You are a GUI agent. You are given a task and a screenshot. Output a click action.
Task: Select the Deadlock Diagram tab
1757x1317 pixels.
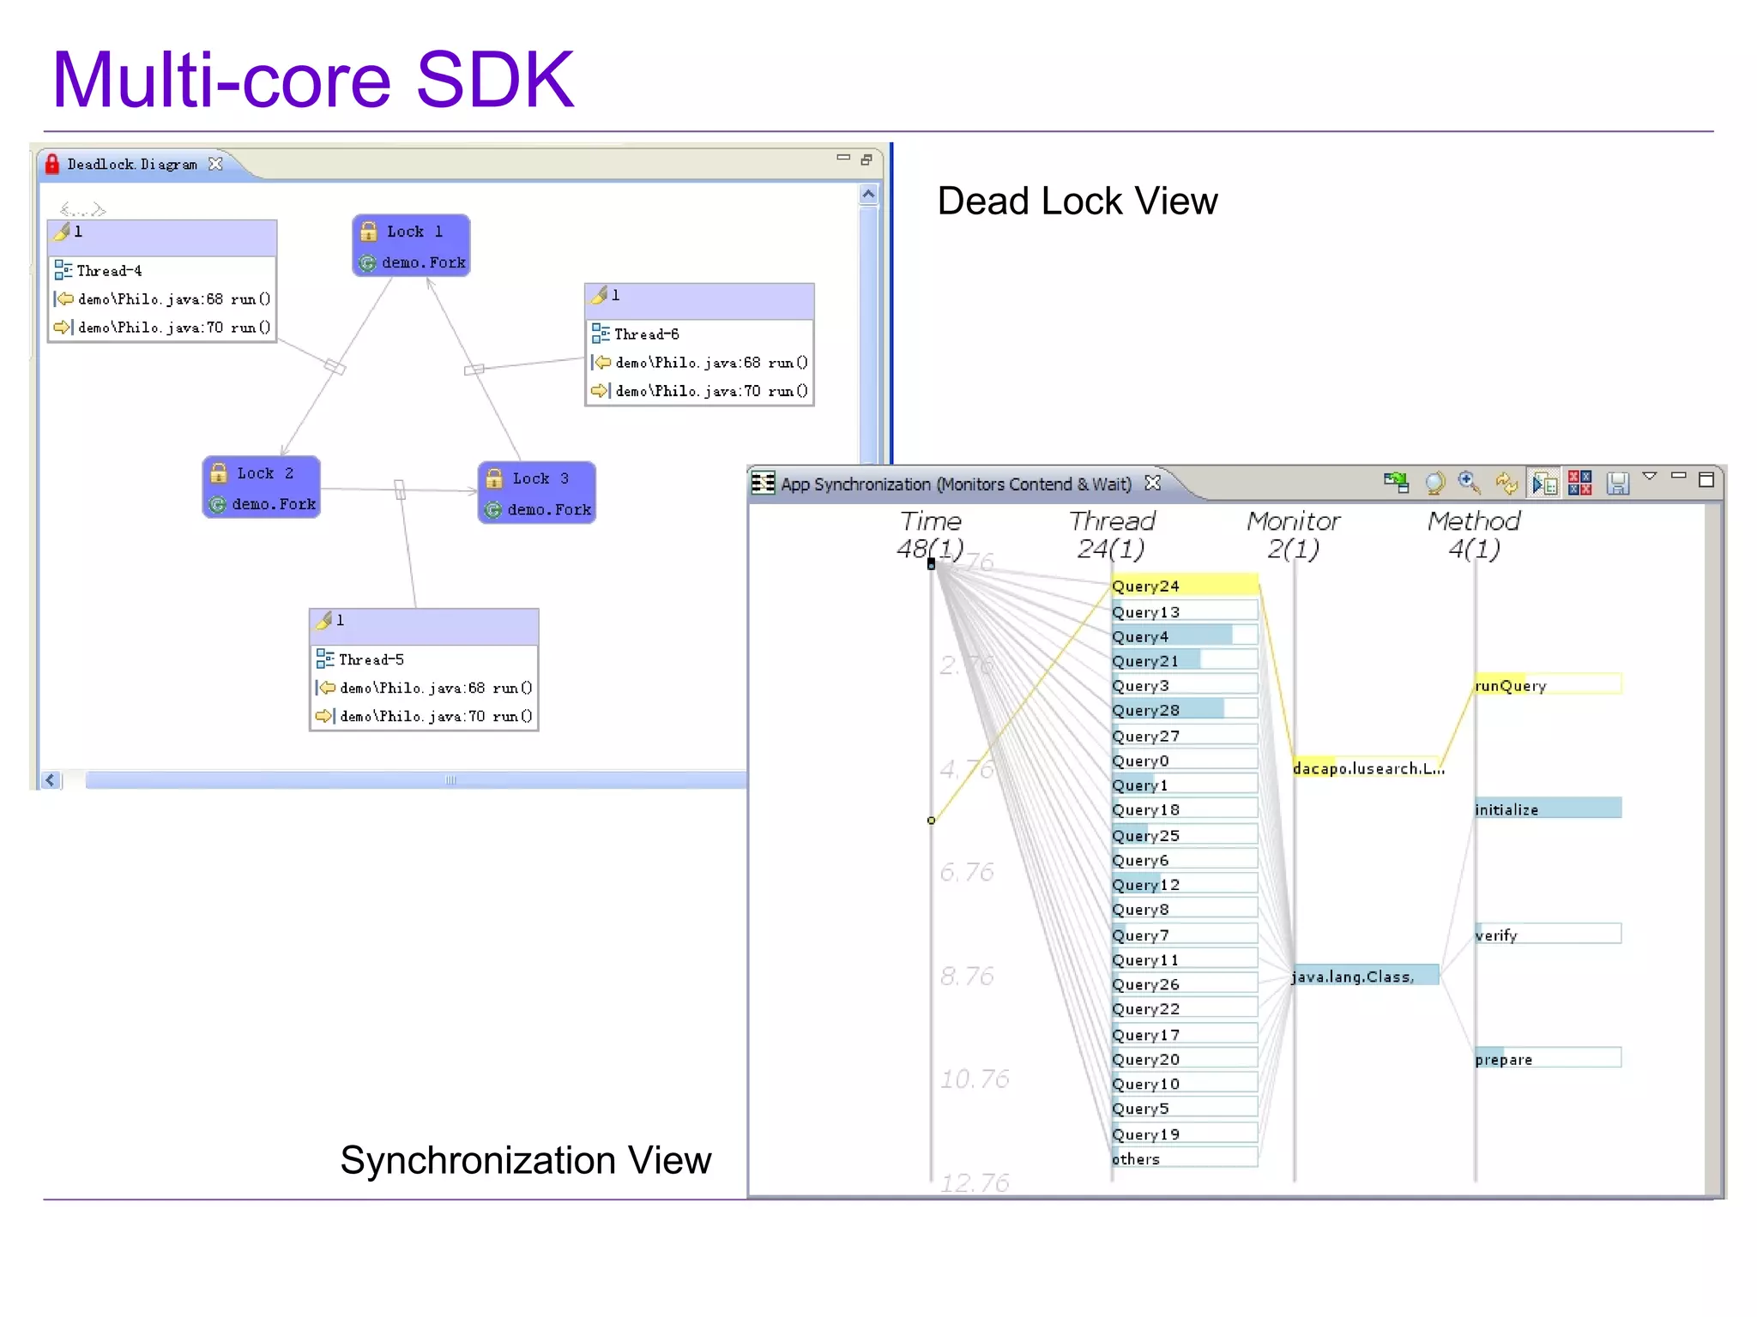pyautogui.click(x=132, y=164)
